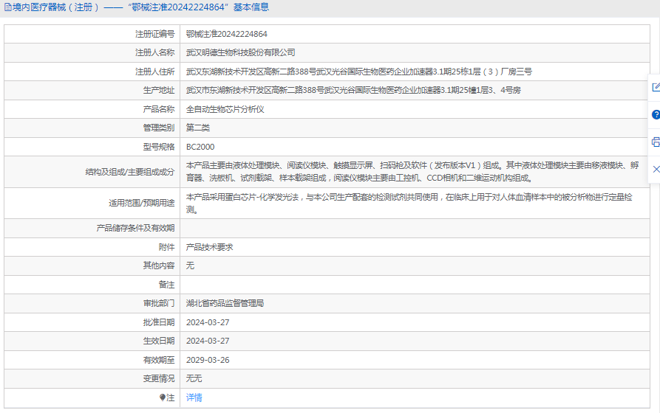Viewport: 660px width, 413px height.
Task: Click the page title 境内医疗器械（注册）基本信息
Action: click(x=140, y=7)
